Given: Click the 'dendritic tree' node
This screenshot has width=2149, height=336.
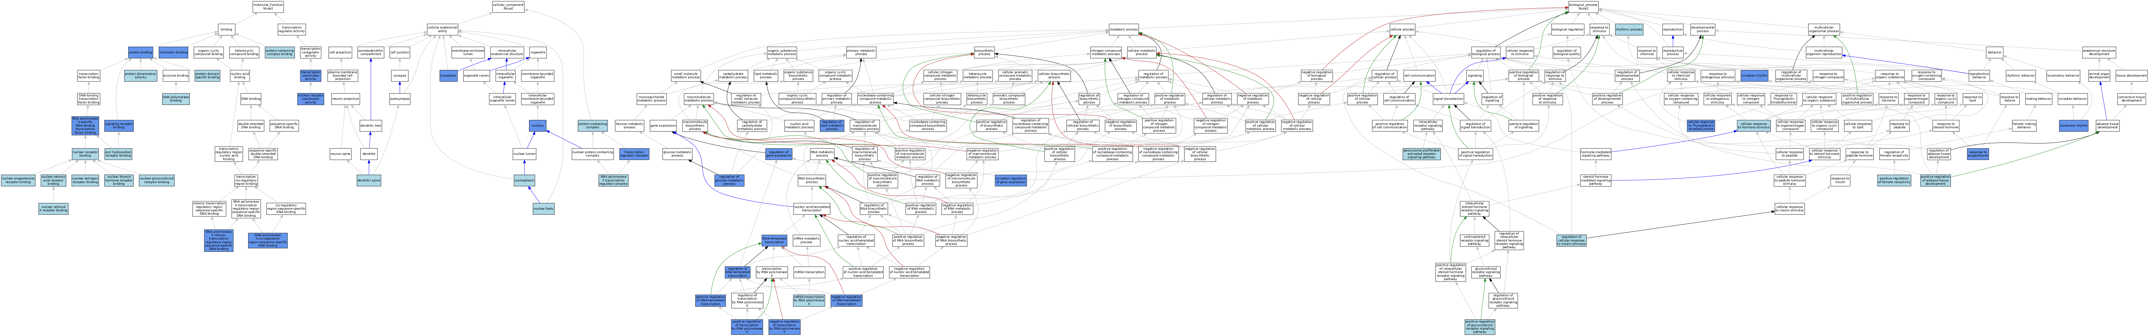Looking at the screenshot, I should tap(370, 126).
